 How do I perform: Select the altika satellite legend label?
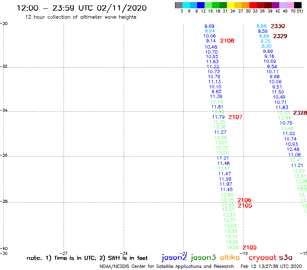[x=230, y=258]
